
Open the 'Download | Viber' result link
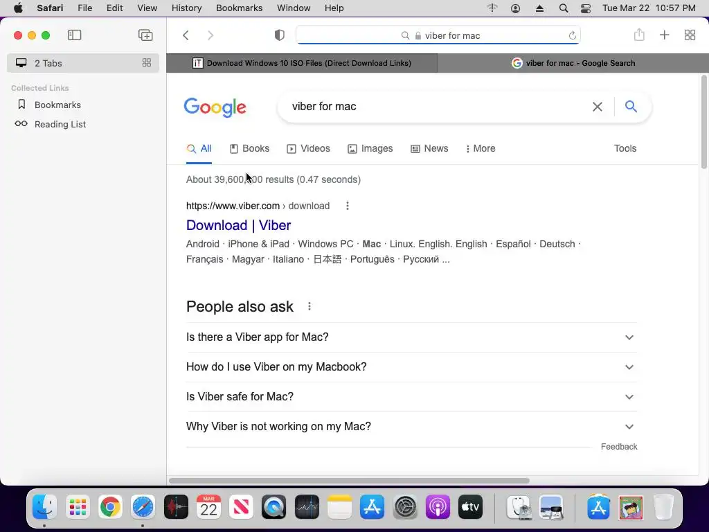(x=238, y=225)
